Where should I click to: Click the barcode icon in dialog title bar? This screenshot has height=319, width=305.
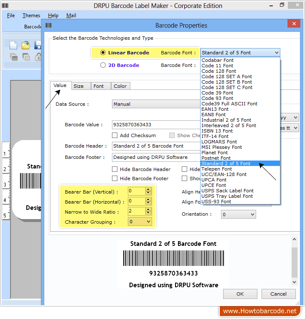point(49,25)
